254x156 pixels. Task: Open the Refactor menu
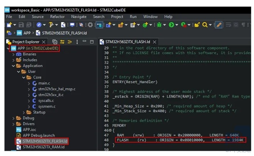pos(57,17)
